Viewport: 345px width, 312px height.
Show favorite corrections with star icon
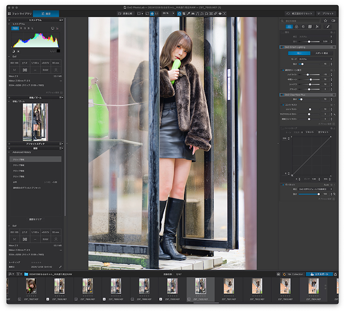click(326, 20)
